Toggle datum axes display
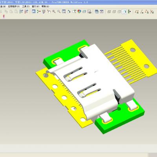The image size is (157, 157). 142,12
